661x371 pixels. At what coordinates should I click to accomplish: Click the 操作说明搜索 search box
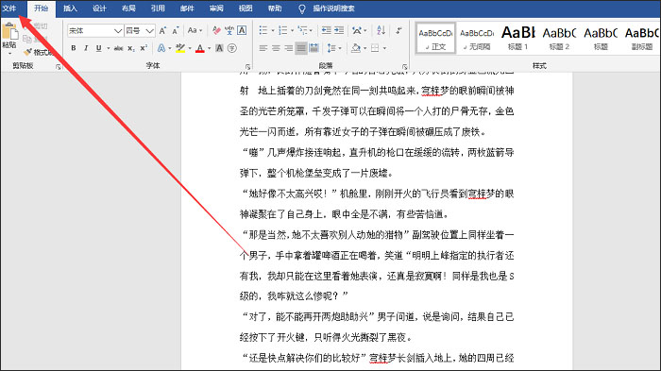pos(333,8)
